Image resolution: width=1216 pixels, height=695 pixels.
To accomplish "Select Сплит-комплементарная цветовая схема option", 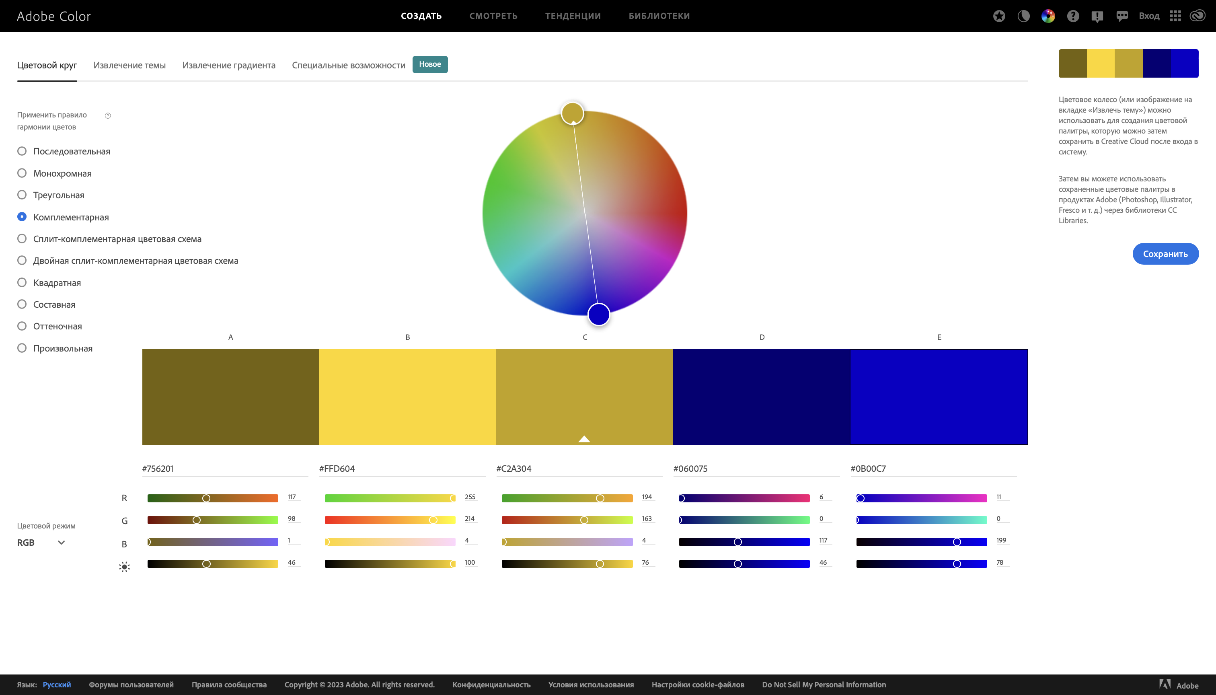I will (x=109, y=239).
